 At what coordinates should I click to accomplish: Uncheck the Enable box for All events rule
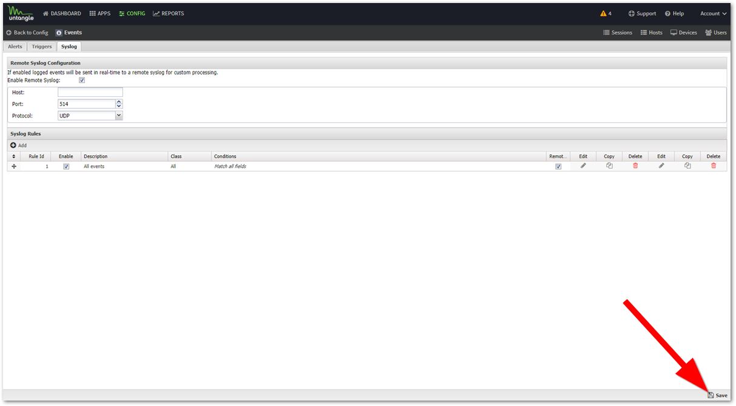tap(66, 166)
